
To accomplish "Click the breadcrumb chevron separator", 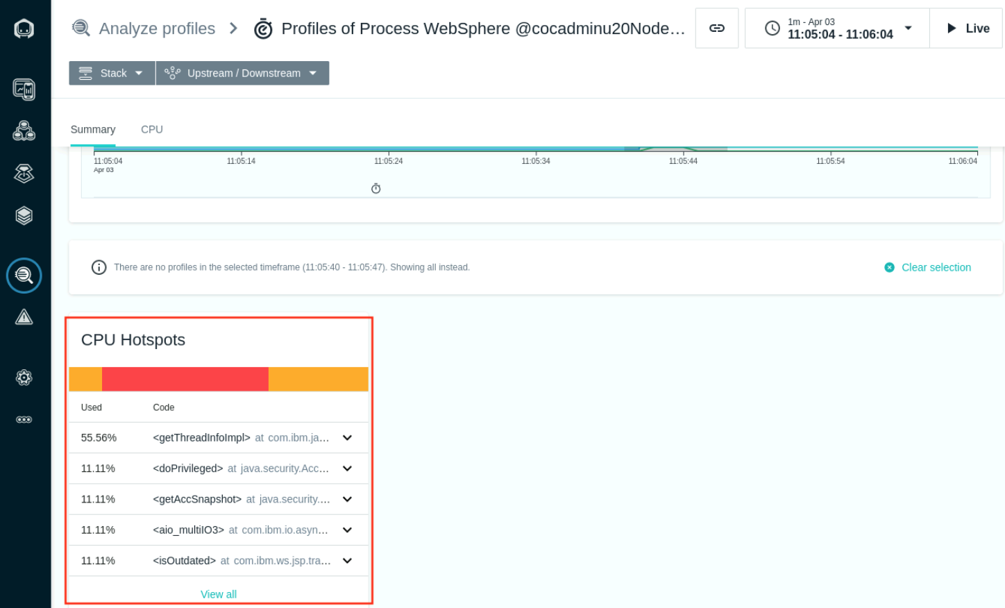I will [x=234, y=28].
